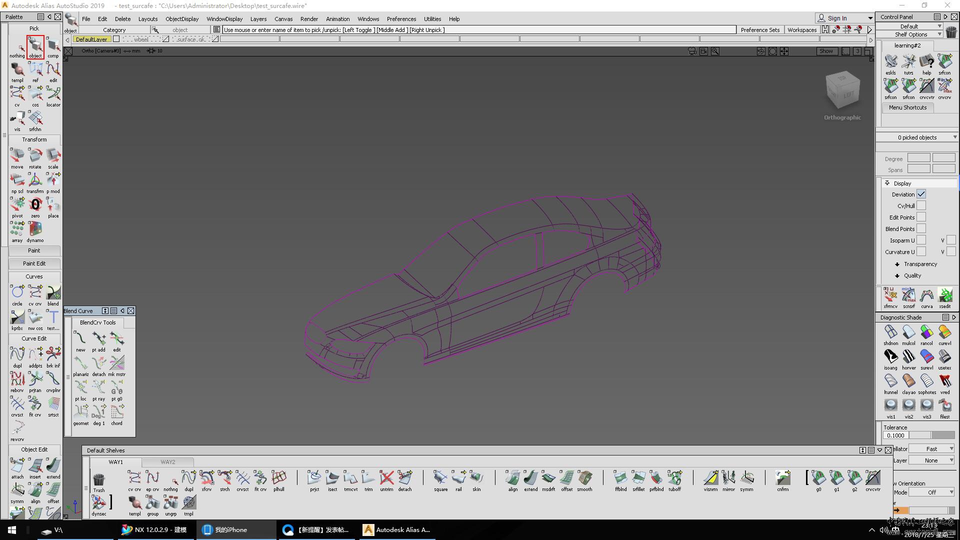Click the Show button in viewport
Image resolution: width=960 pixels, height=540 pixels.
pos(826,51)
